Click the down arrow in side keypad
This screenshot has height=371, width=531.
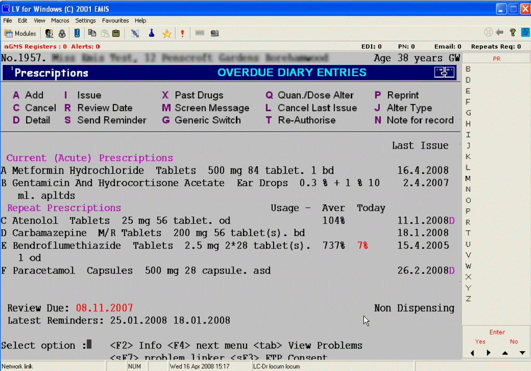(522, 353)
